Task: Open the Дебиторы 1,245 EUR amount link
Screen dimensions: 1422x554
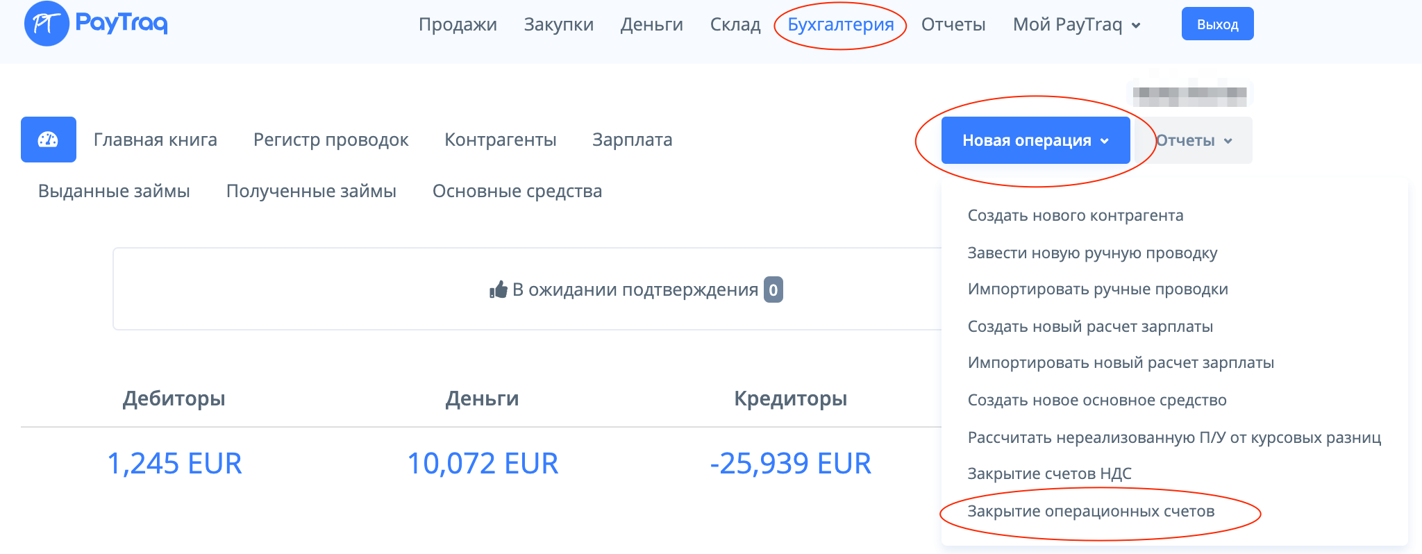Action: point(174,463)
